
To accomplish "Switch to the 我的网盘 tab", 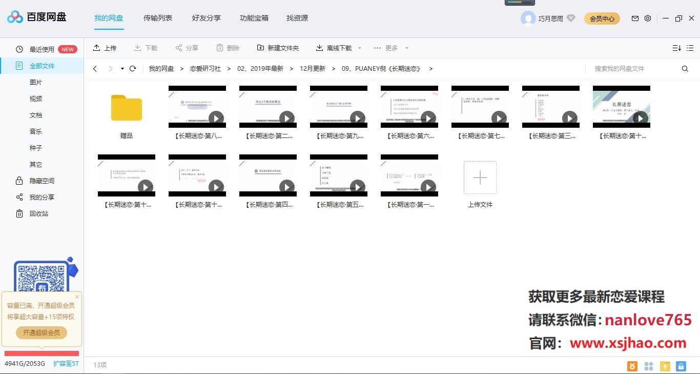I will click(109, 18).
